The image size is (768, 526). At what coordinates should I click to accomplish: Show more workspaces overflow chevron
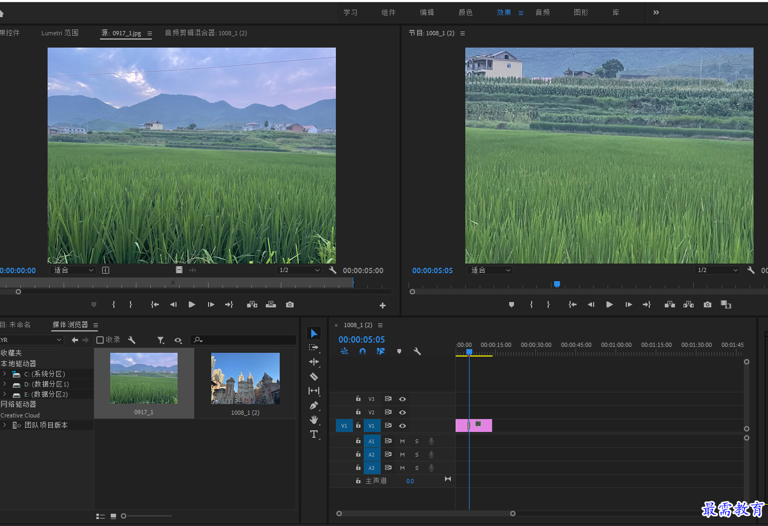(x=656, y=12)
